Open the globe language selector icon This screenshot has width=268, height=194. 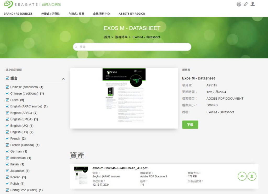coord(239,4)
